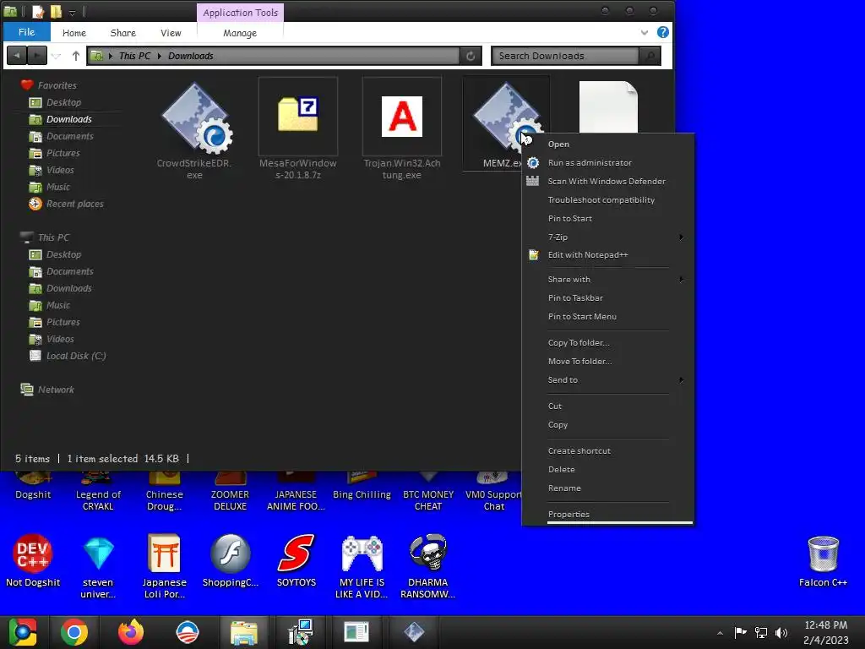Screen dimensions: 865x649
Task: Show hidden tray icons arrow
Action: [x=720, y=633]
